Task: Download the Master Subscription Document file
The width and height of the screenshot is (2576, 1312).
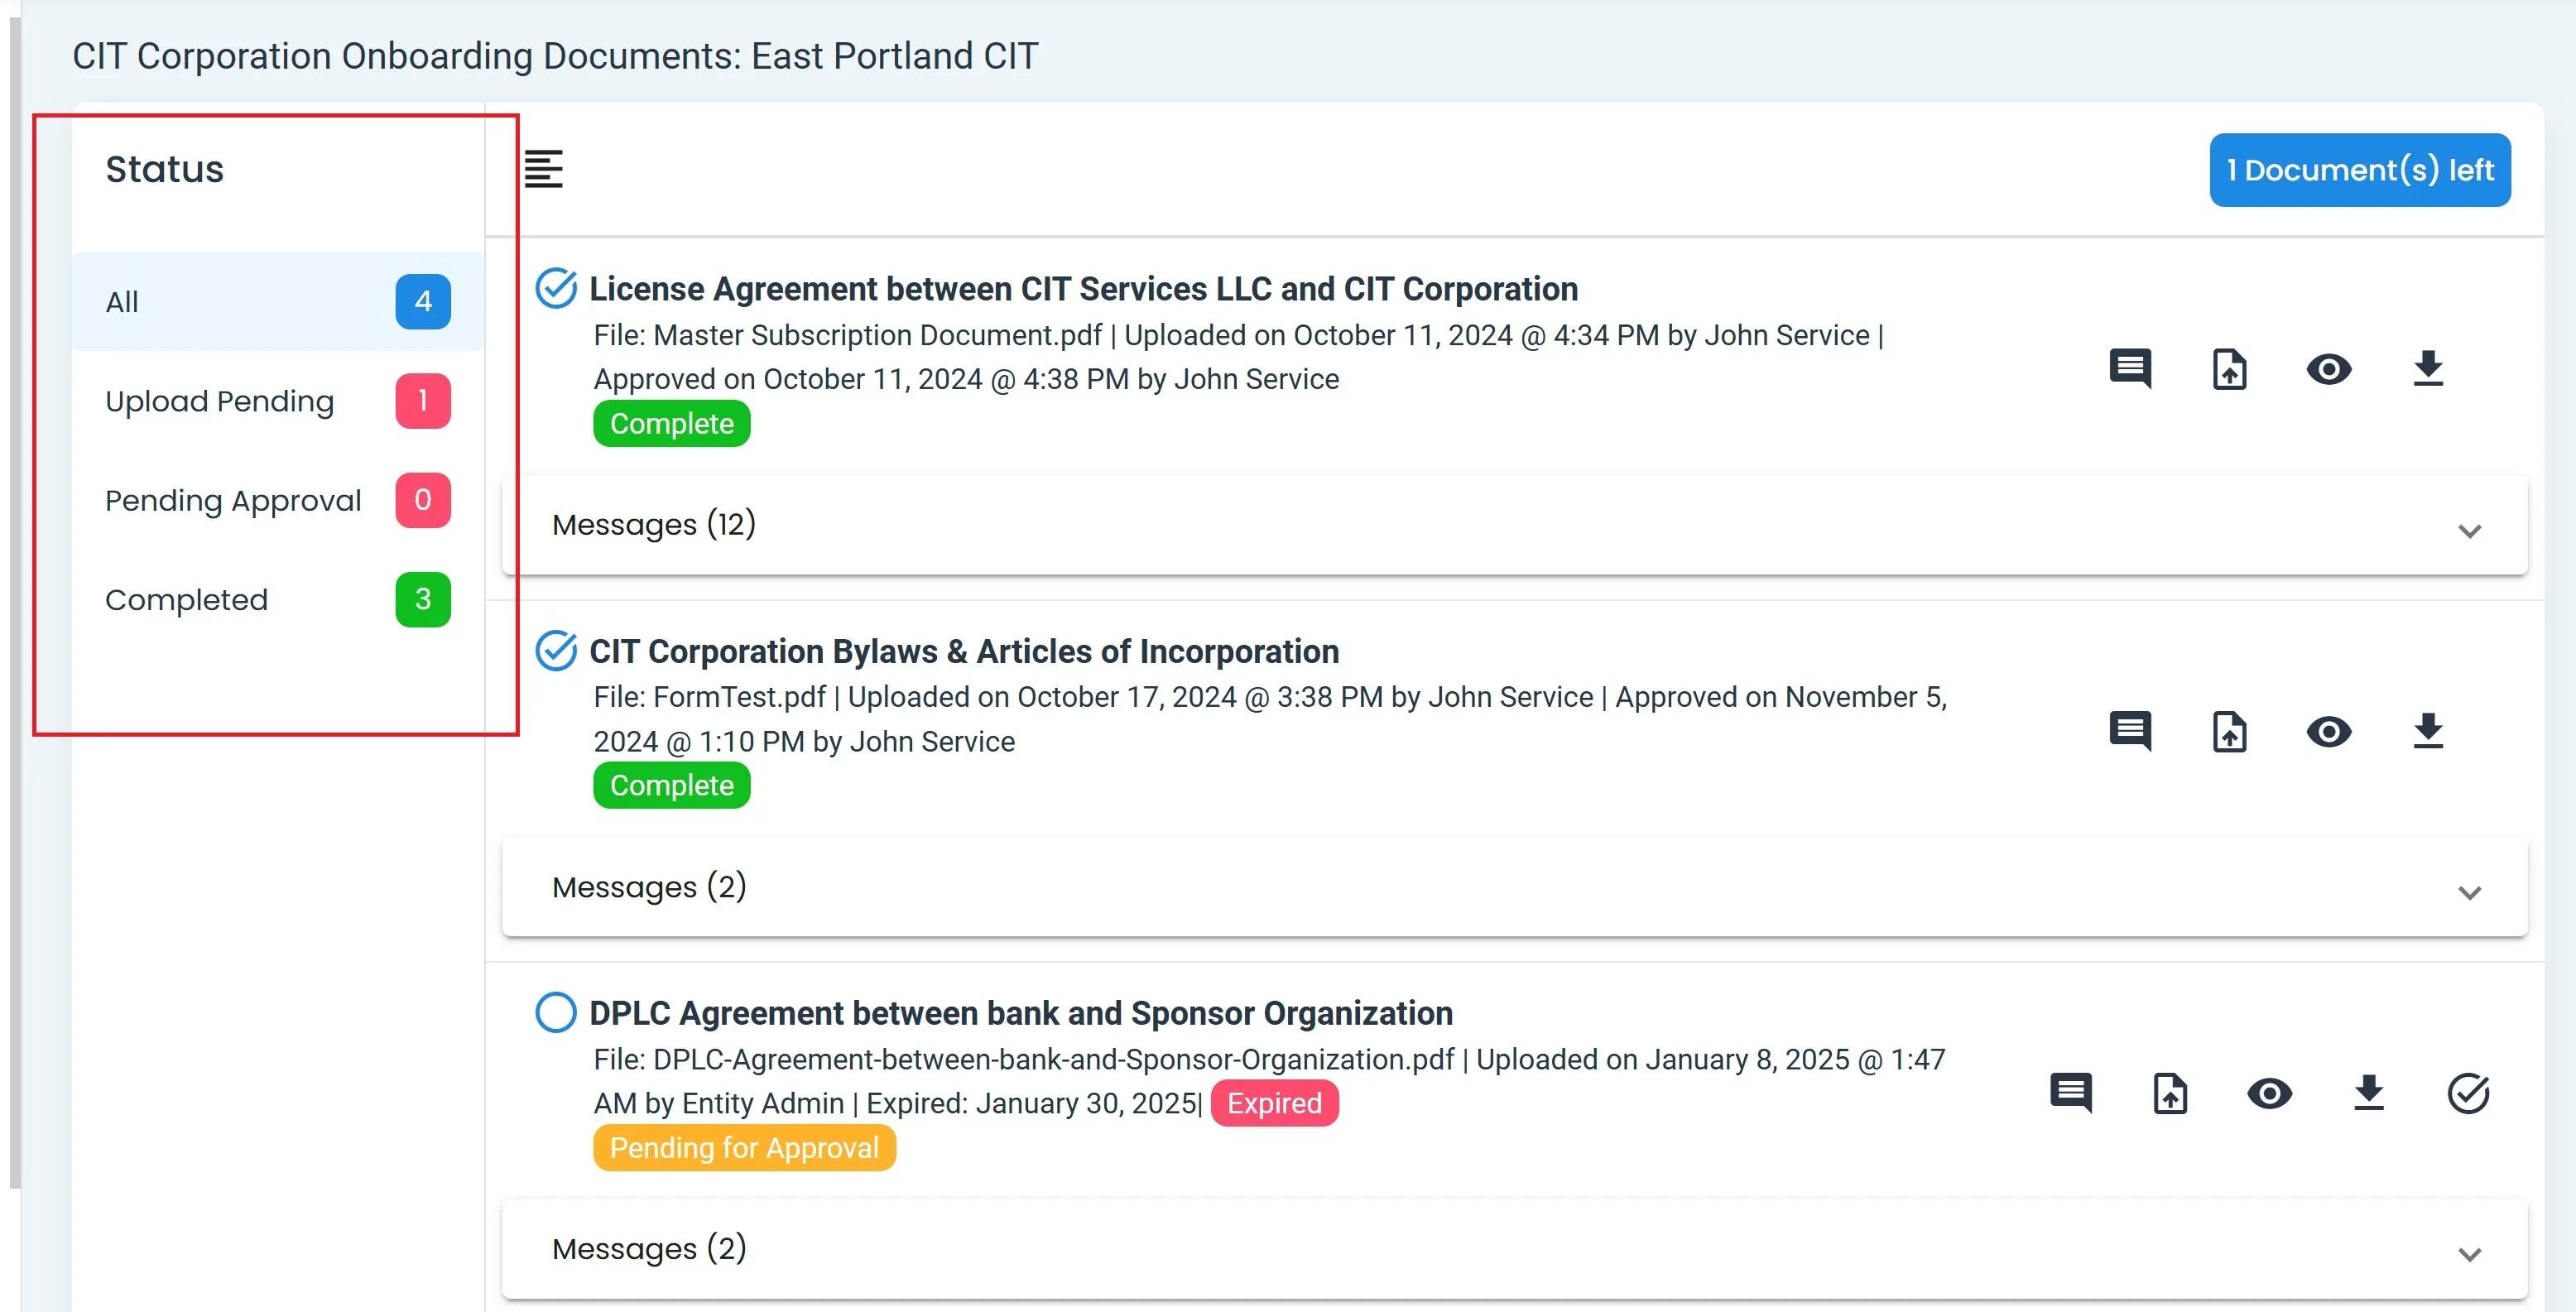Action: [x=2427, y=369]
